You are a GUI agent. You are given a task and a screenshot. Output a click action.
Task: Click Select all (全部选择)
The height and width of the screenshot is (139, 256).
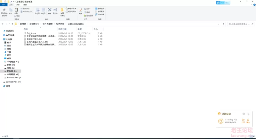(x=100, y=9)
